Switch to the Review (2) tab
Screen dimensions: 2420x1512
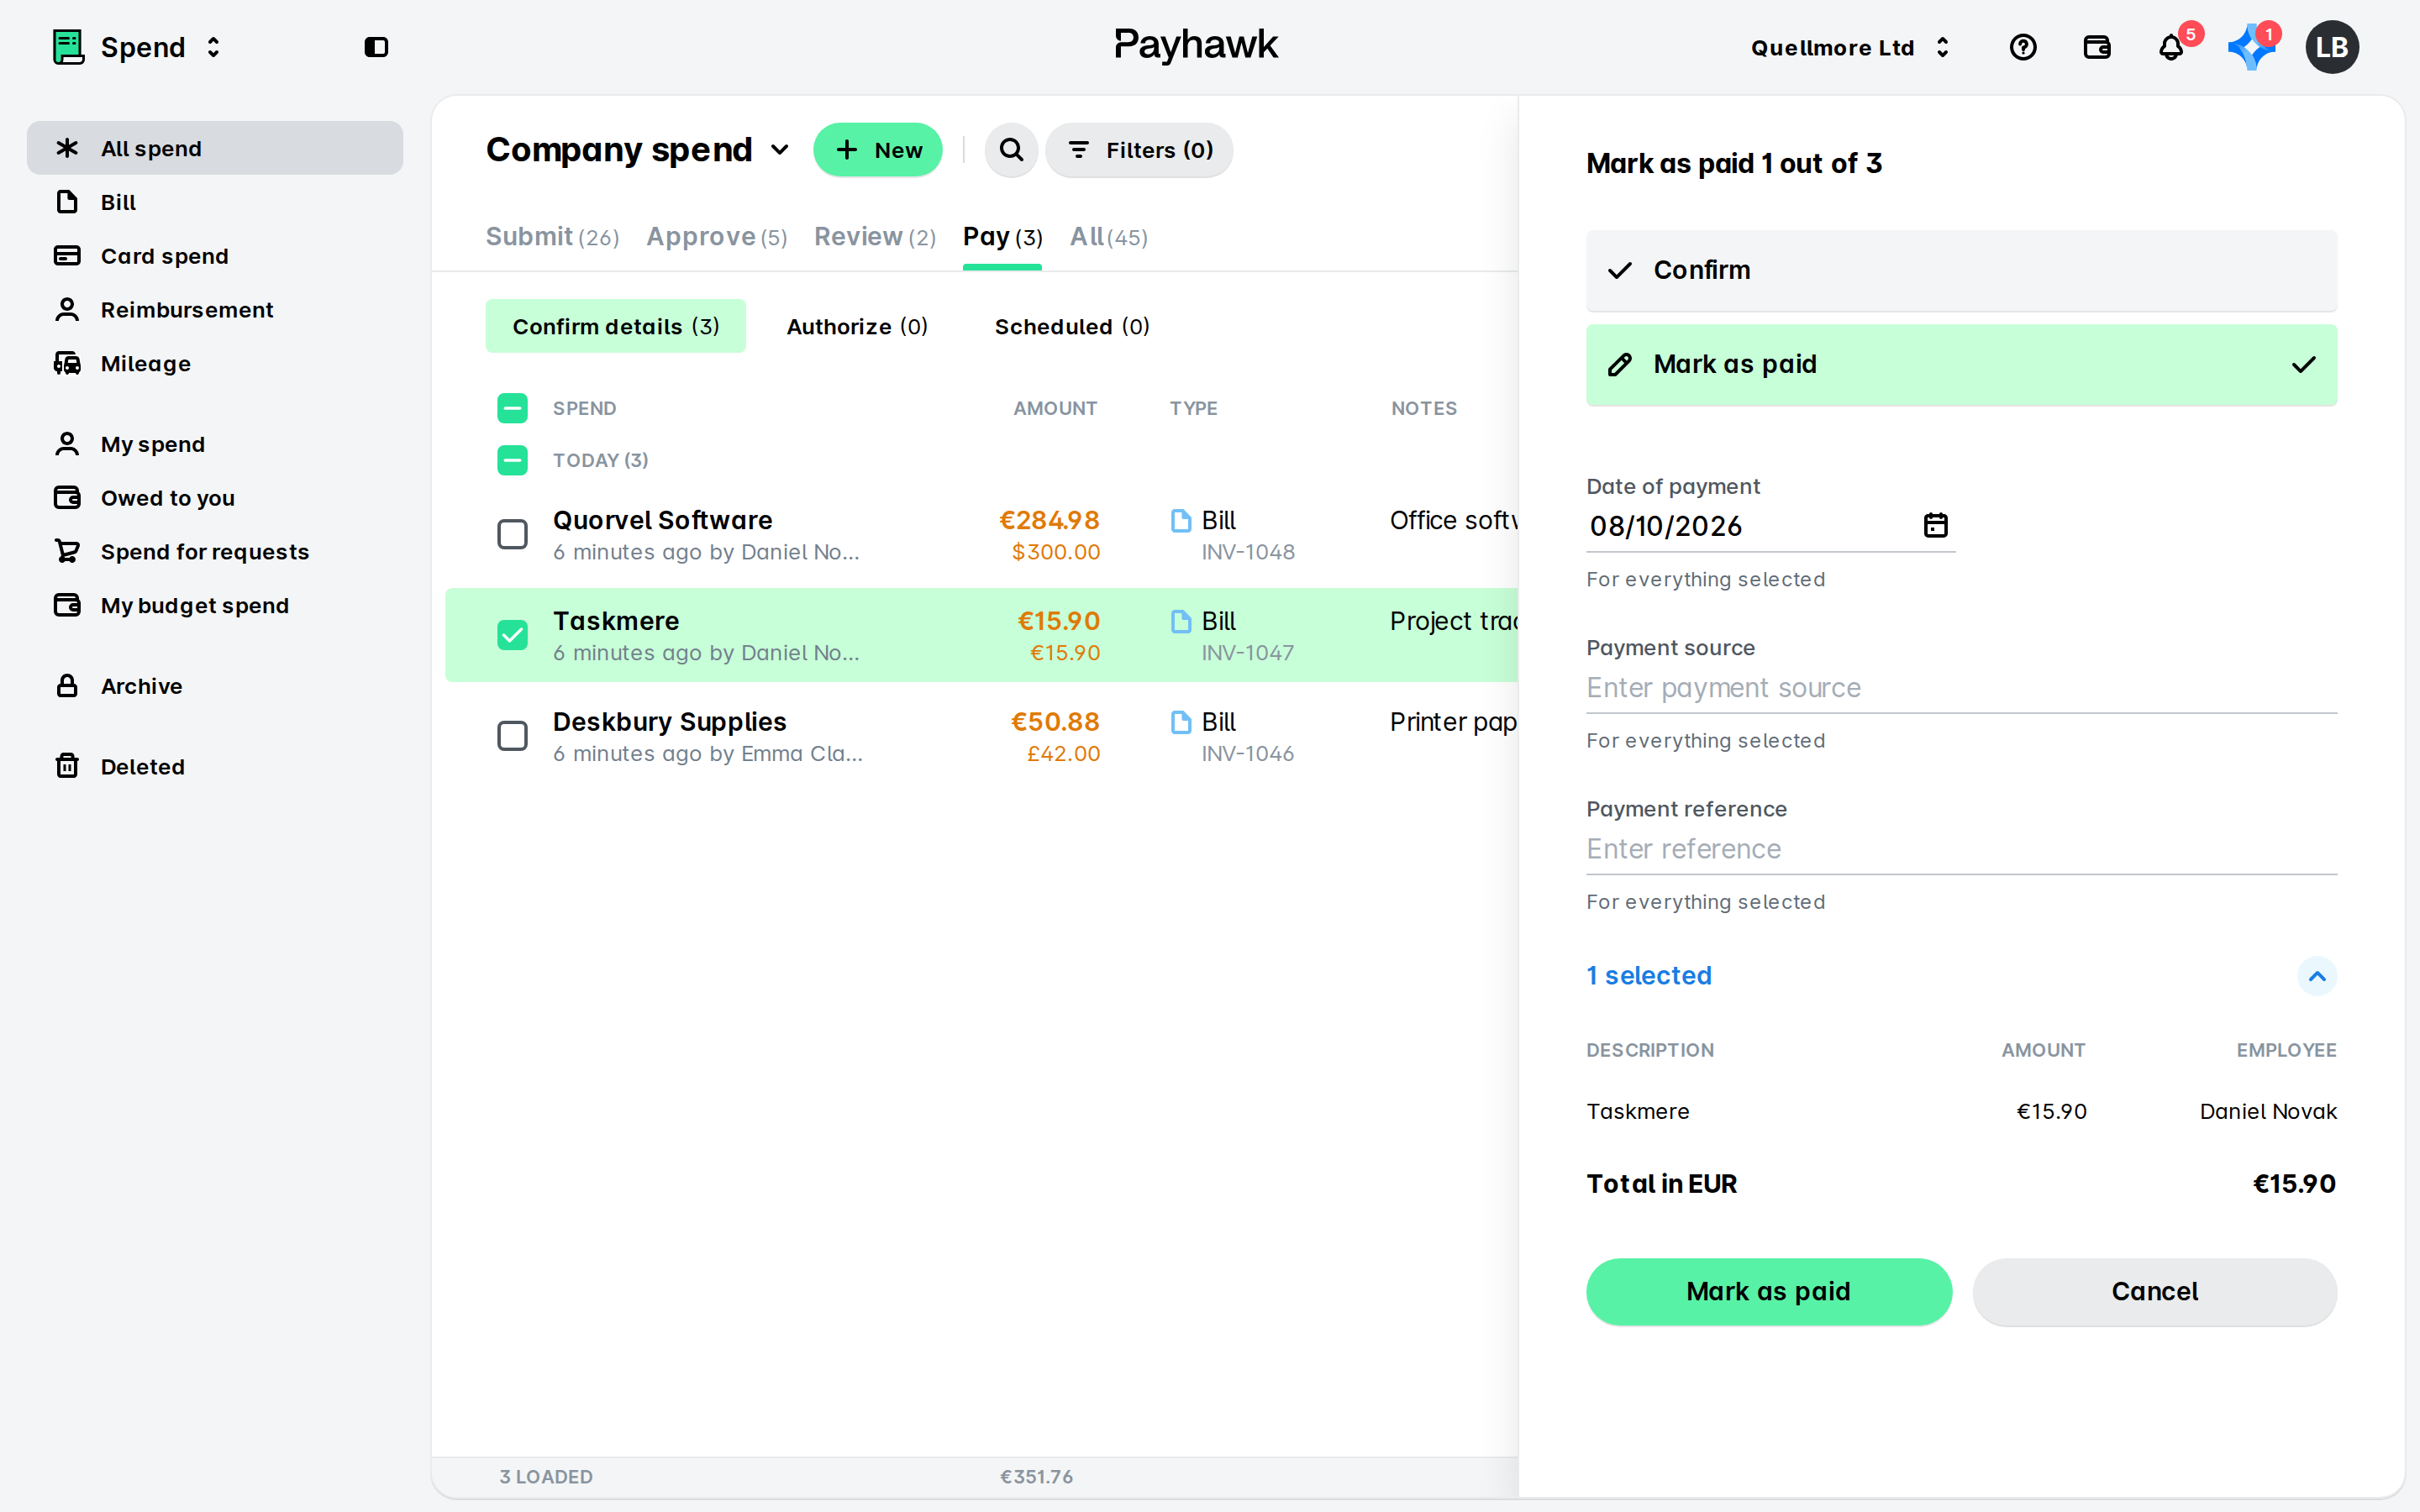pos(875,237)
